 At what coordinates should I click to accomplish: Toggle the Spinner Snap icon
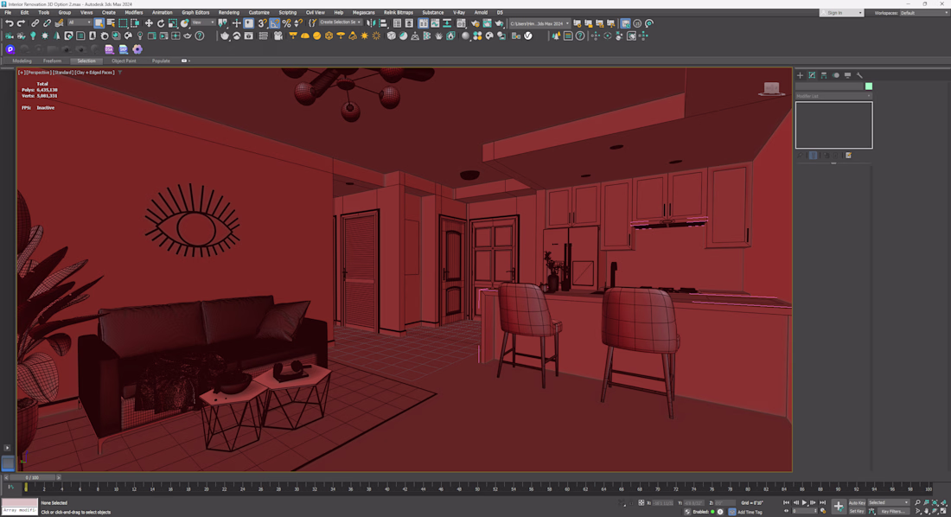[x=298, y=23]
